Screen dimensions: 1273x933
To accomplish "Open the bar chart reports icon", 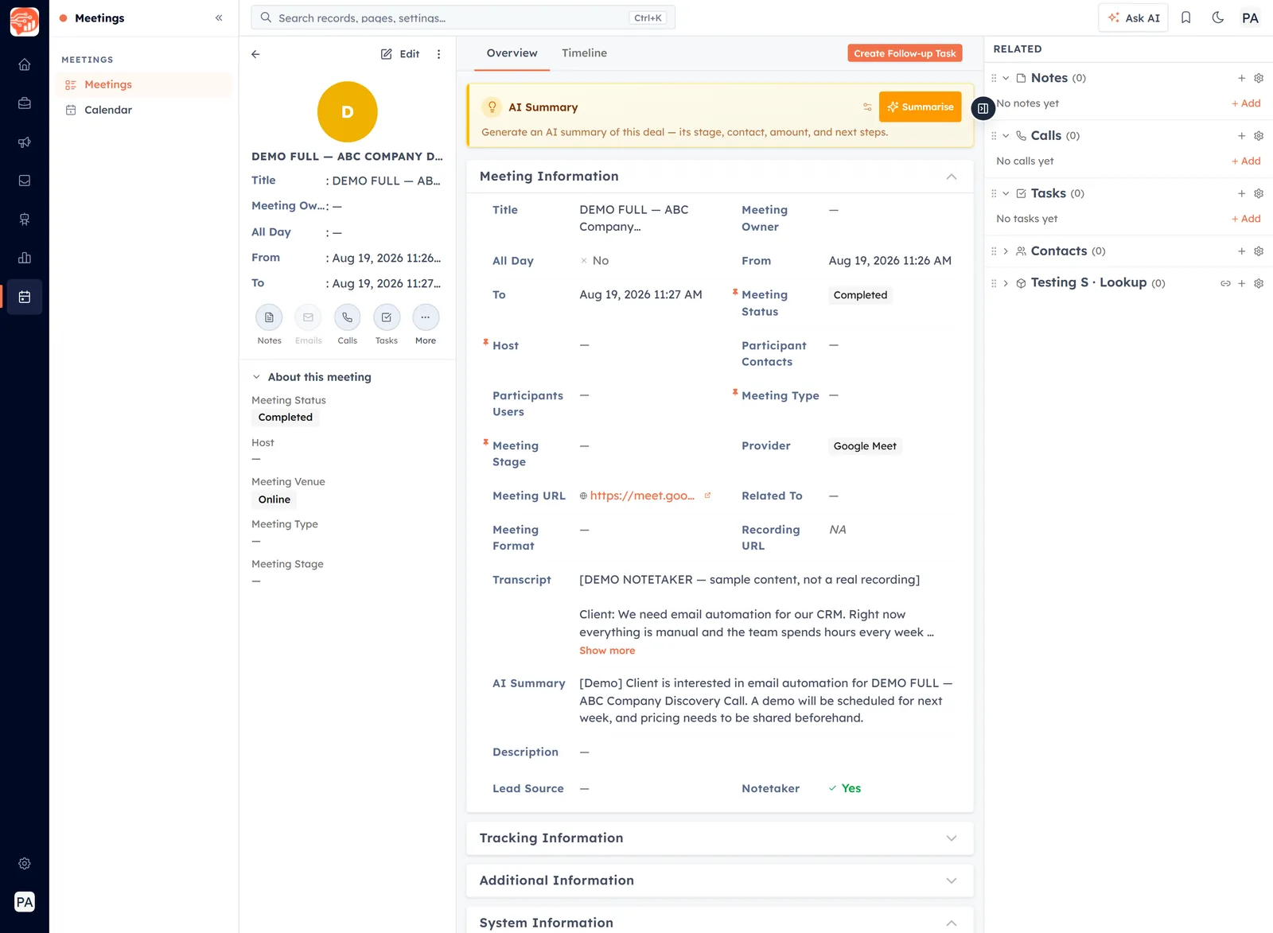I will tap(25, 258).
